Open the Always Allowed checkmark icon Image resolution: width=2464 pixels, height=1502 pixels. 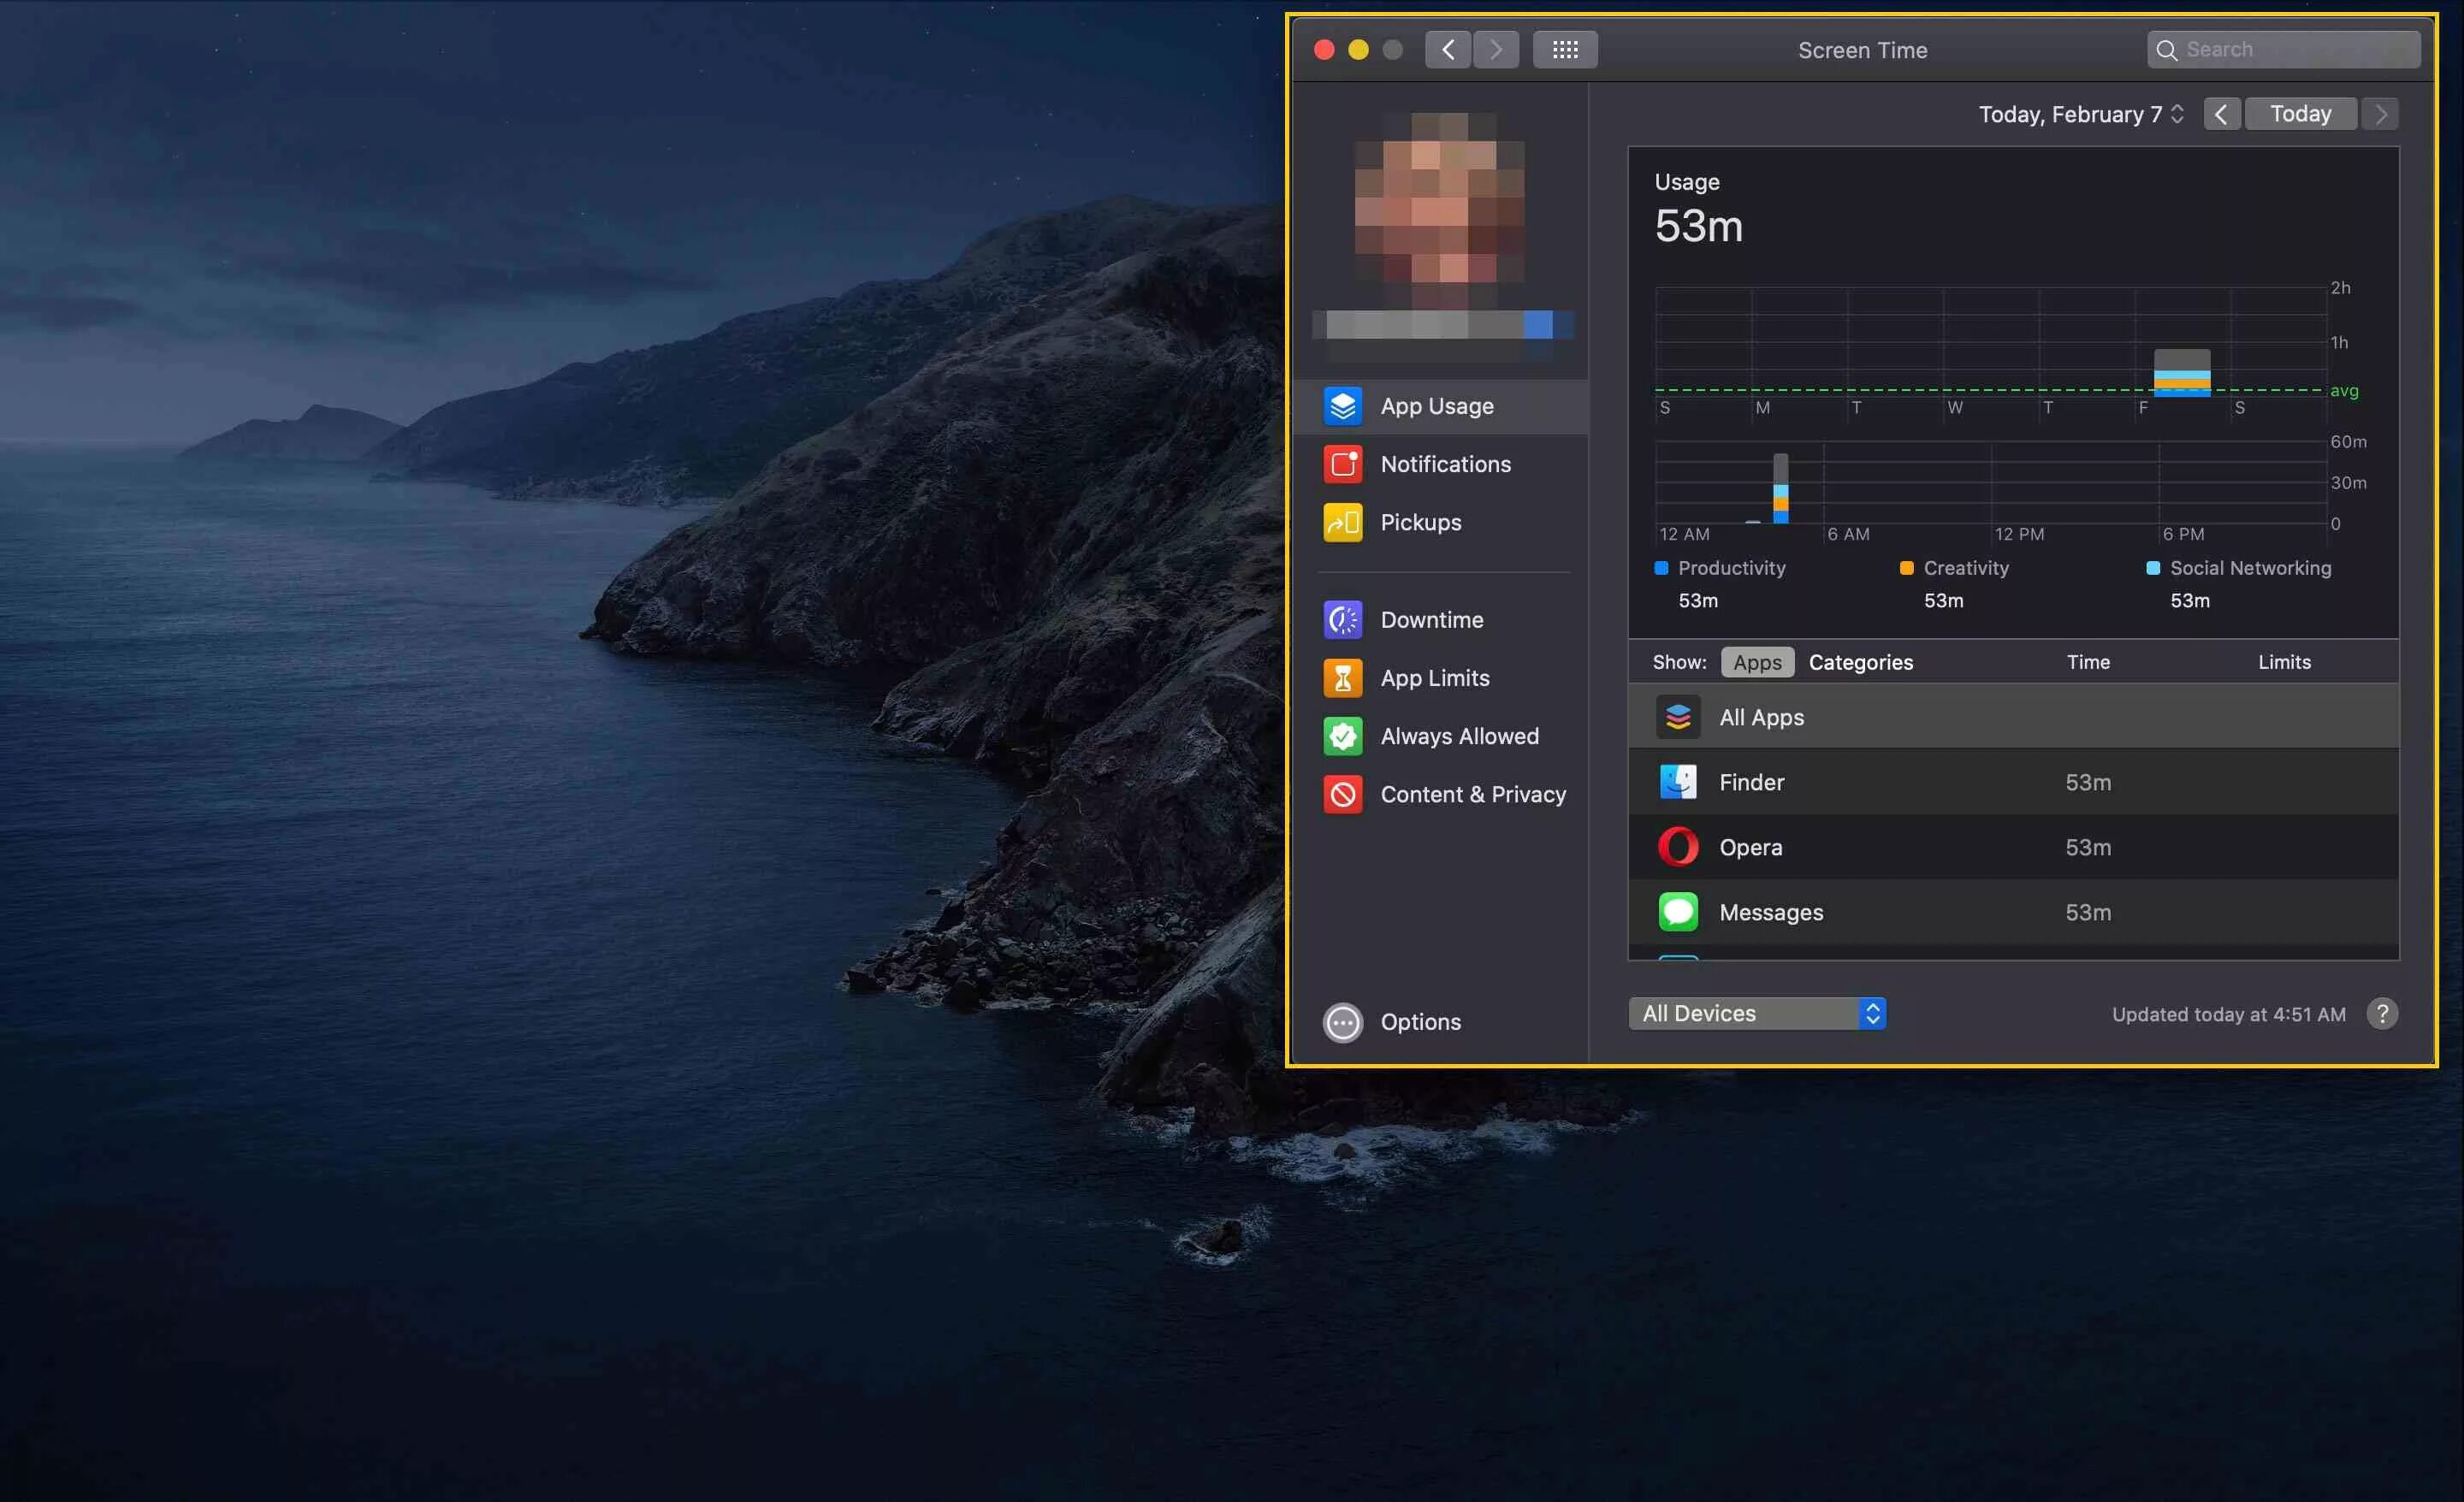click(1342, 736)
